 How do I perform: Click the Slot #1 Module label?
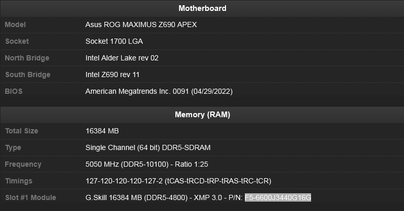coord(31,197)
